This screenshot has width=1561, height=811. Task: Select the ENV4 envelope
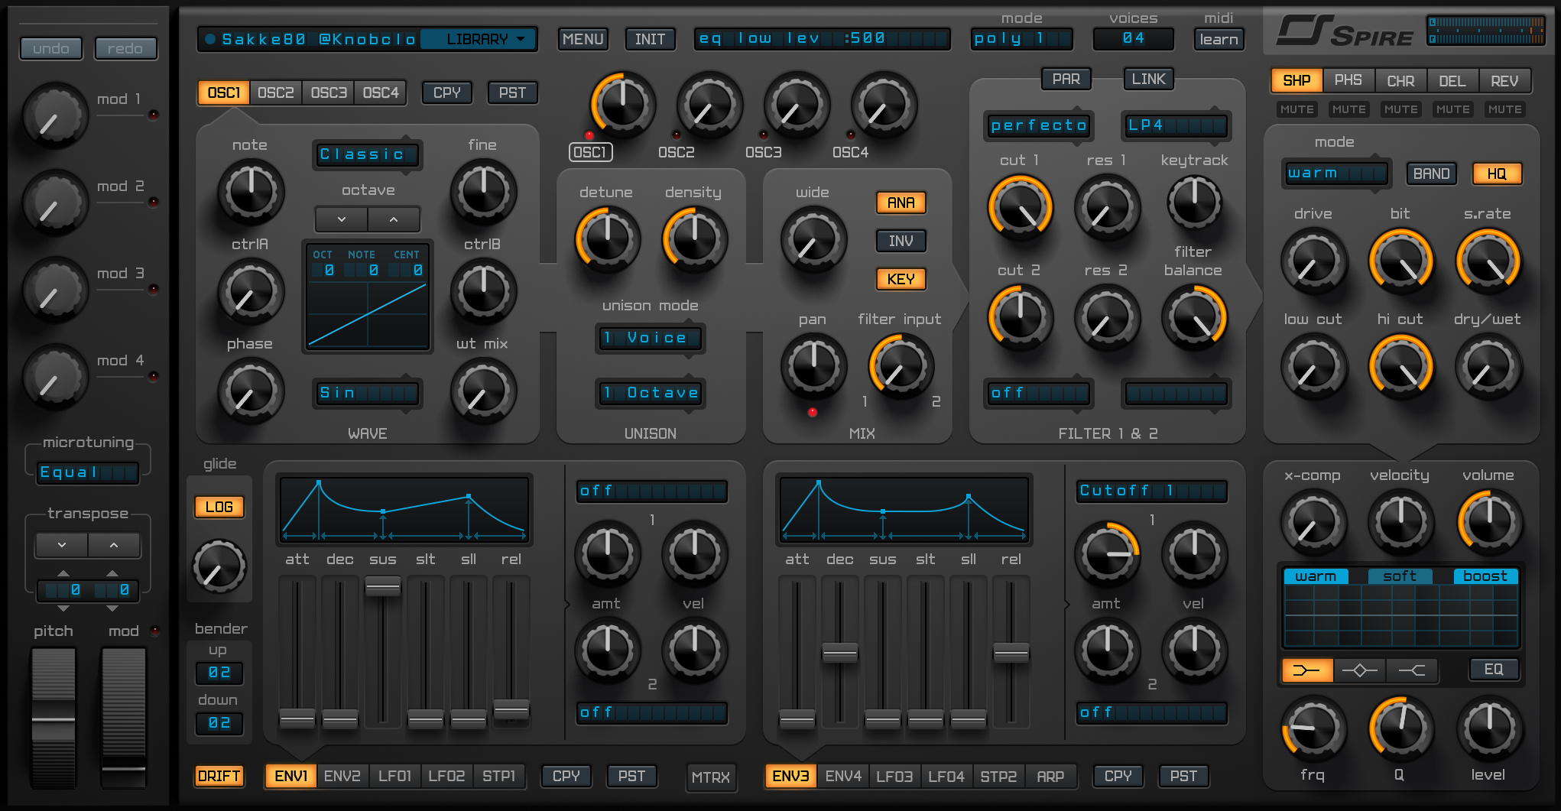(x=842, y=775)
